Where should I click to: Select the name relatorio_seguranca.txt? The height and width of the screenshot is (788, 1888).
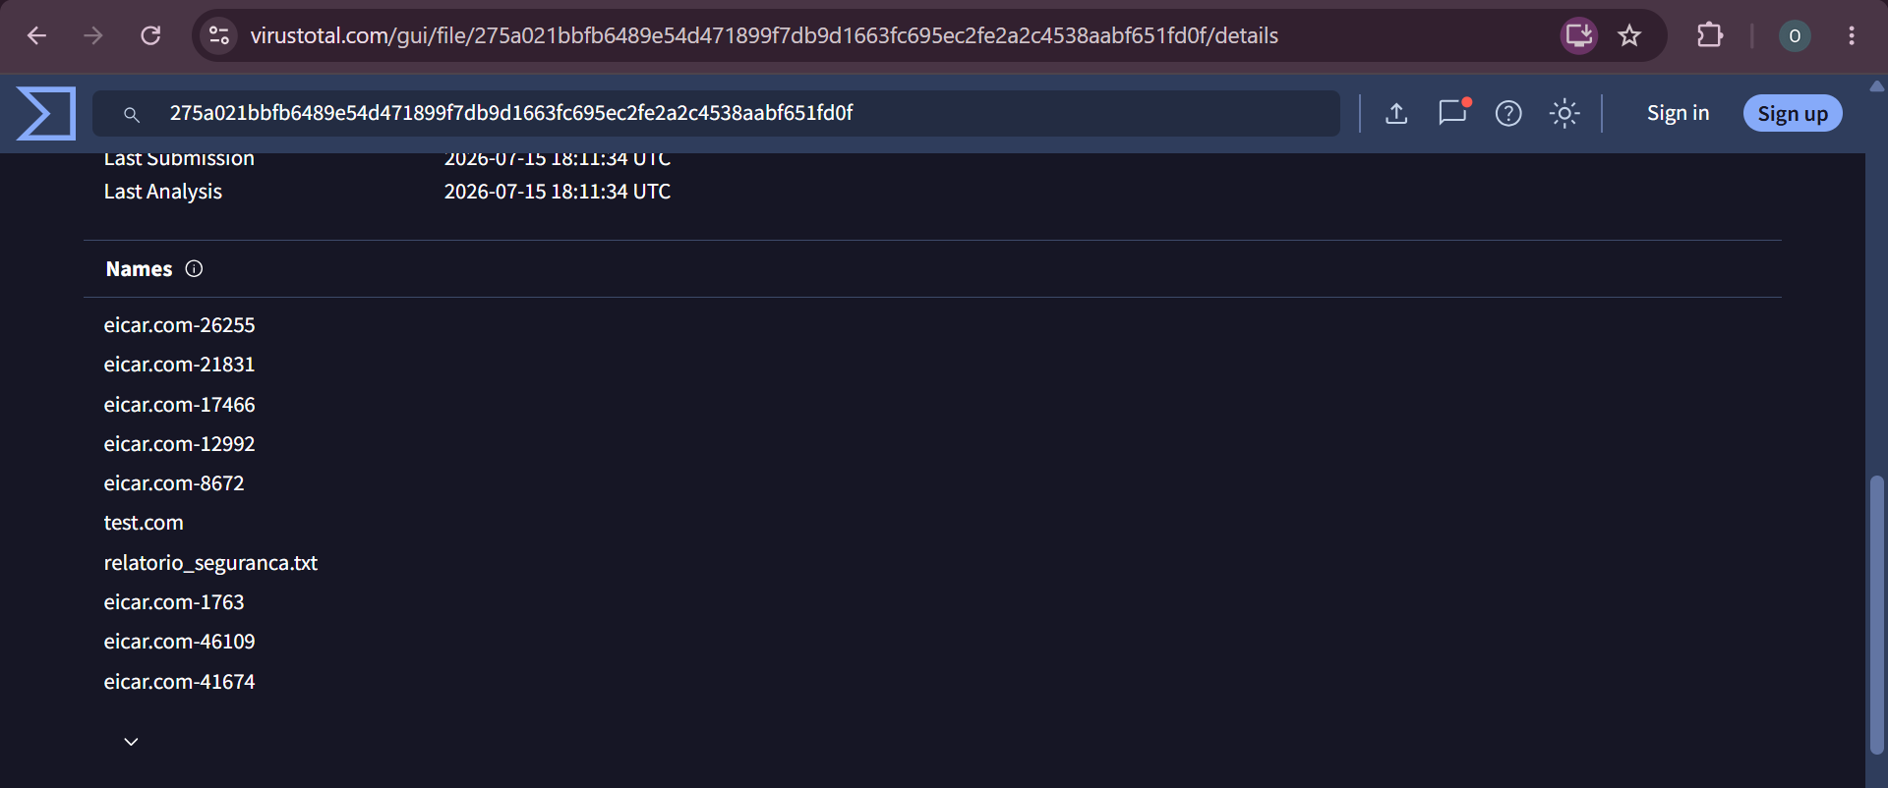point(210,563)
